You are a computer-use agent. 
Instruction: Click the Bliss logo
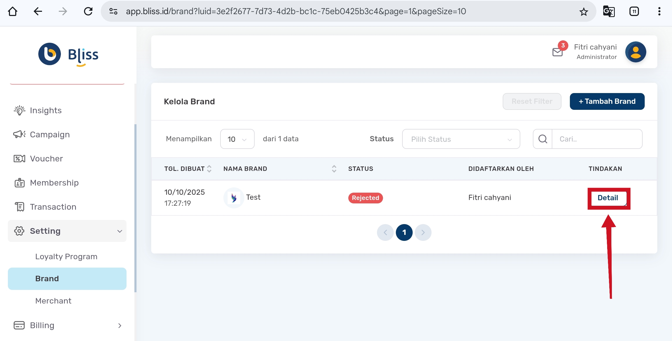pos(68,55)
